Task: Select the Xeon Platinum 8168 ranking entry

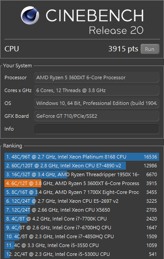Action: (82, 157)
